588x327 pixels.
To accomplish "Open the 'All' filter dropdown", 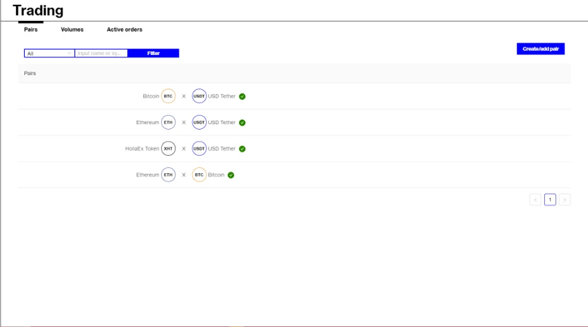I will tap(49, 53).
